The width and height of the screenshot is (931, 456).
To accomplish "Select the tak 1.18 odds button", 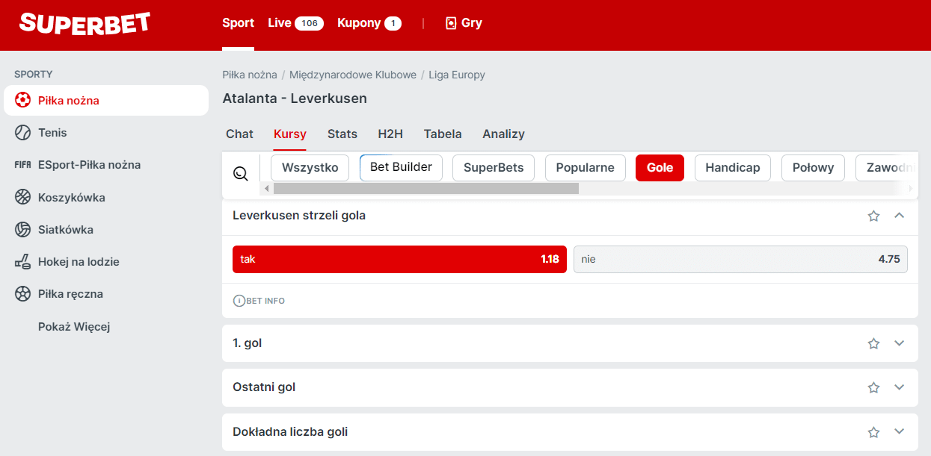I will point(399,259).
